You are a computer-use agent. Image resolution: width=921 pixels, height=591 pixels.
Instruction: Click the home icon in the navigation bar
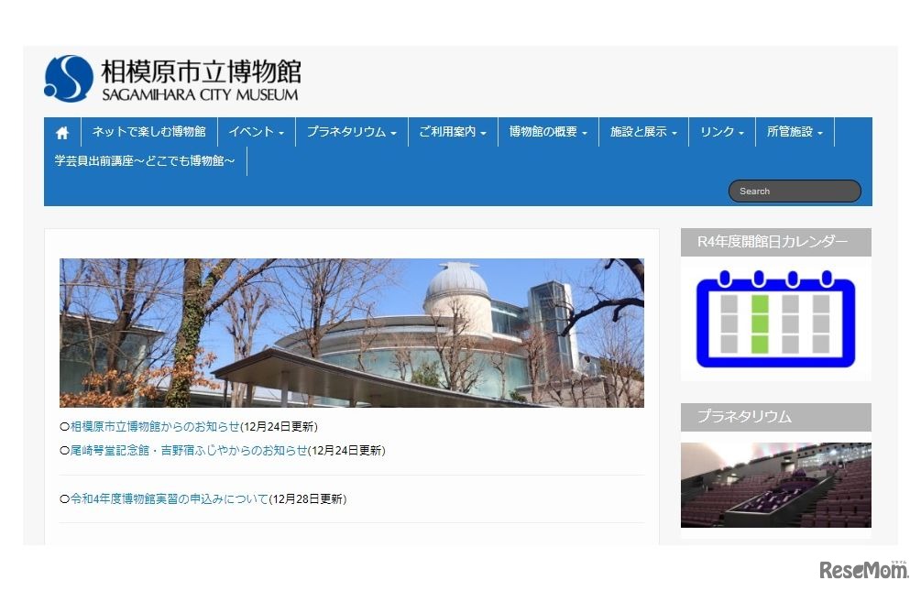coord(61,131)
